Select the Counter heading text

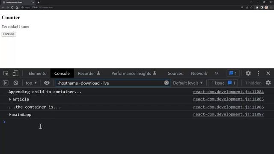(11, 18)
